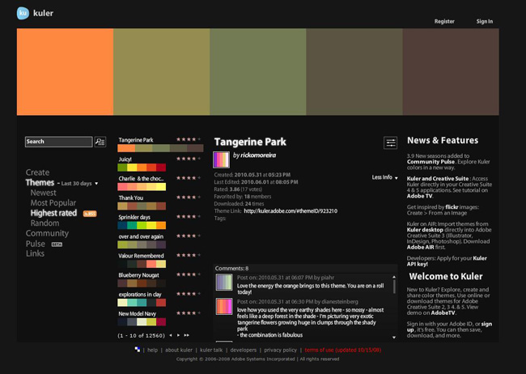The width and height of the screenshot is (526, 374).
Task: Click the Adobe icon in the footer
Action: (x=138, y=350)
